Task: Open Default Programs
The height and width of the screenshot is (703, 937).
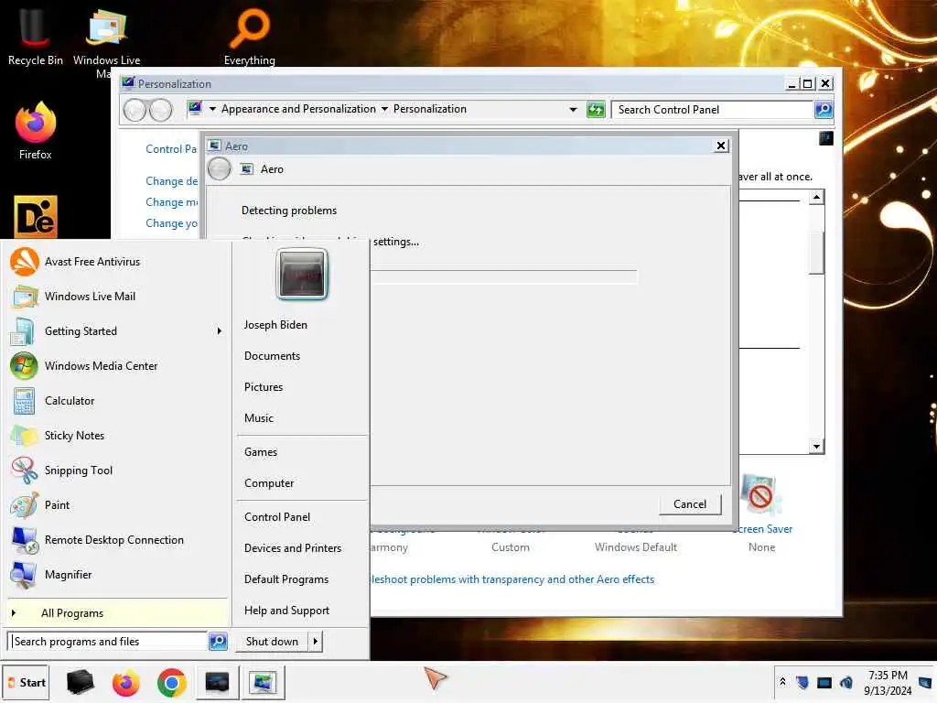Action: [x=286, y=579]
